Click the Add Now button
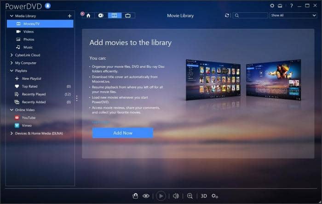Screen dimensions: 322x204 pos(123,133)
